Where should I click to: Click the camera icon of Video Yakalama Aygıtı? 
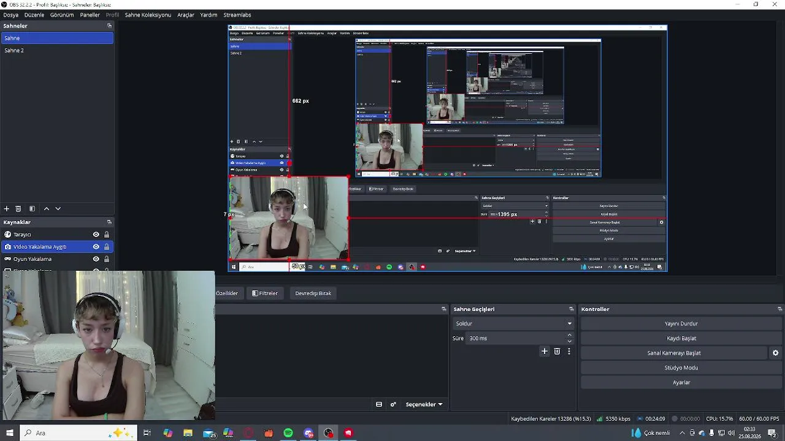click(x=8, y=247)
